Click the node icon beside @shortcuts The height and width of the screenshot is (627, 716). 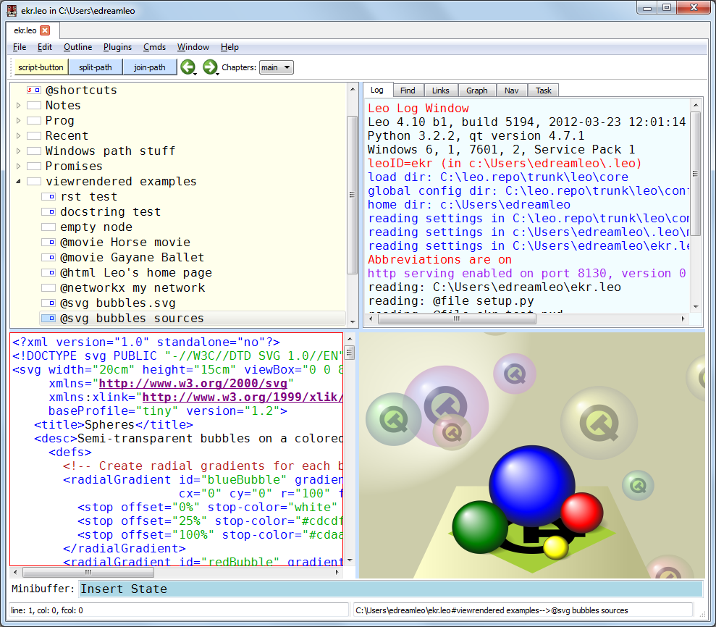33,91
